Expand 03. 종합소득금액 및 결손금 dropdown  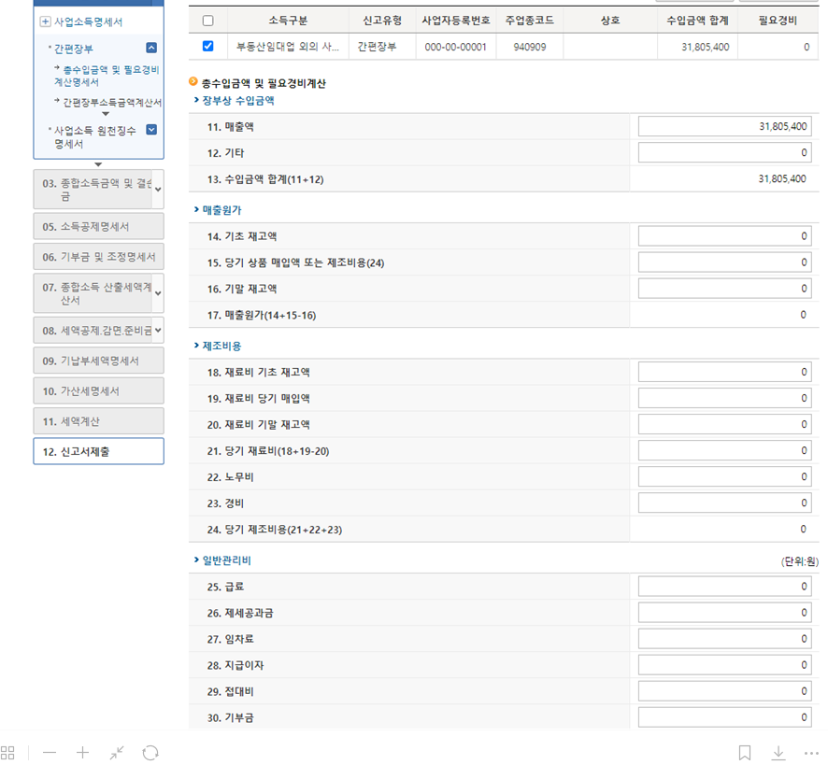coord(158,190)
